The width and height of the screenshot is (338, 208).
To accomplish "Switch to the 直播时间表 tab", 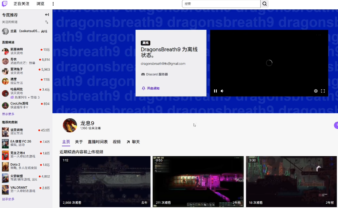I will (98, 142).
